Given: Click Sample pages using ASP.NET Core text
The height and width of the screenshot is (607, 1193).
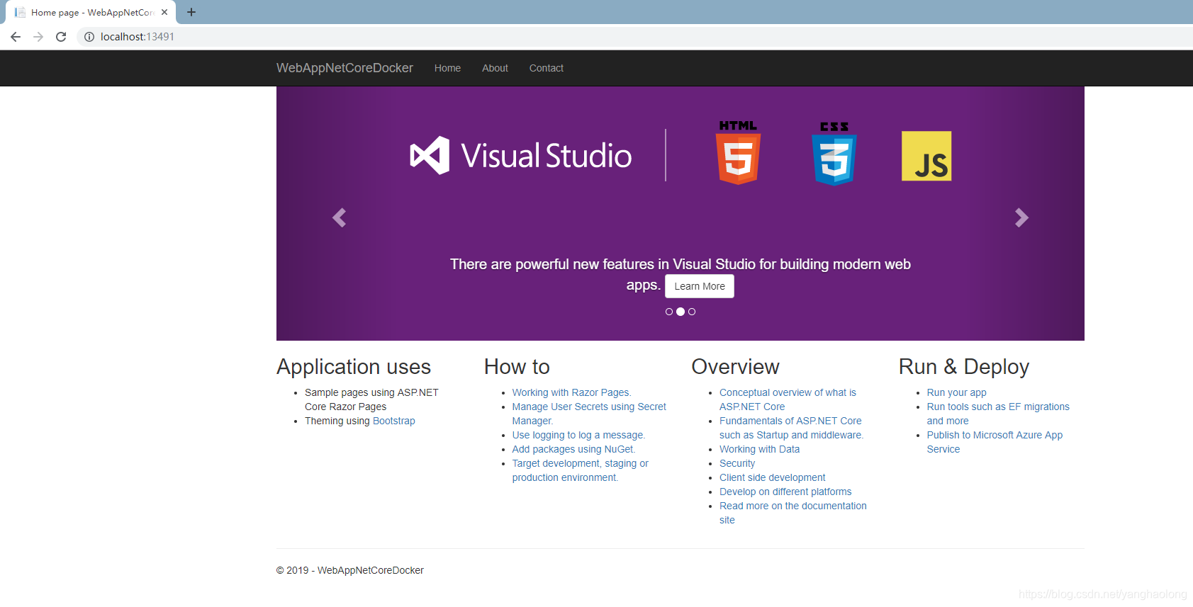Looking at the screenshot, I should (371, 399).
